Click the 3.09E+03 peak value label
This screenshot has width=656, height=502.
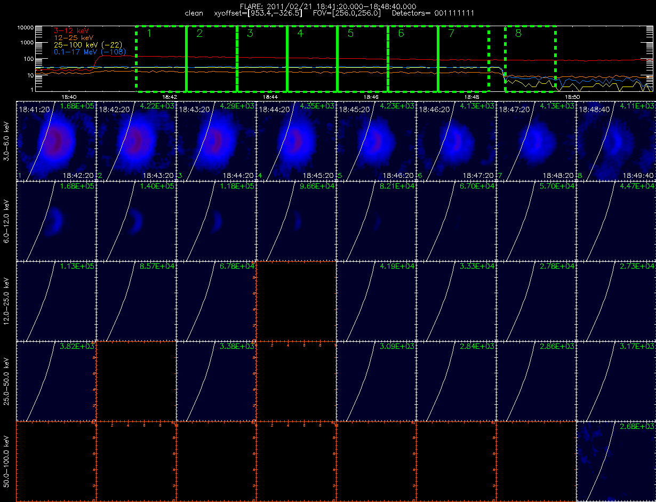coord(398,347)
